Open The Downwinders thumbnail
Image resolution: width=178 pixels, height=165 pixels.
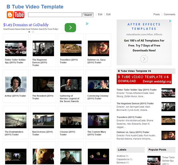pyautogui.click(x=16, y=120)
